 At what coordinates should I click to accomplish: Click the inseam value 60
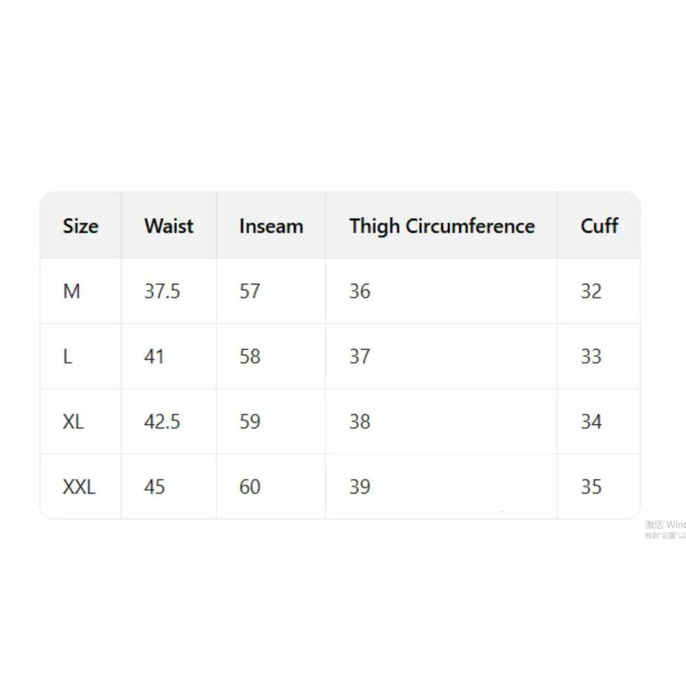pyautogui.click(x=250, y=487)
